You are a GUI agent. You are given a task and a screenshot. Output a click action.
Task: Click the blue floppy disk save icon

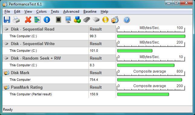tap(7, 20)
